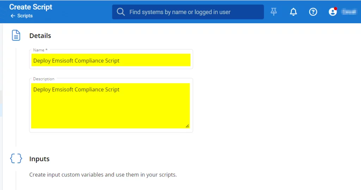This screenshot has width=361, height=190.
Task: Open help via question mark icon
Action: coord(313,12)
